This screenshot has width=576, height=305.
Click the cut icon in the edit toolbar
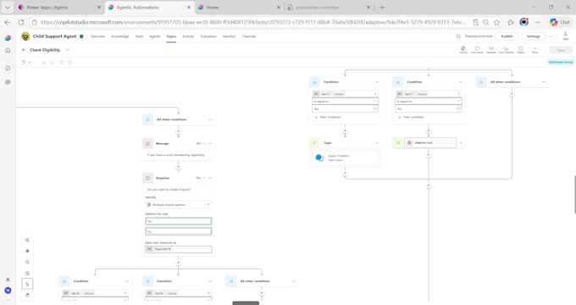click(44, 62)
